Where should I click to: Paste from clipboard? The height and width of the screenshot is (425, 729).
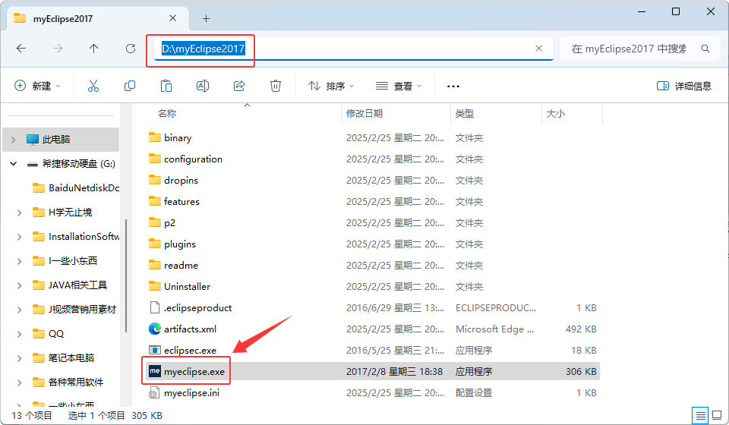[166, 86]
